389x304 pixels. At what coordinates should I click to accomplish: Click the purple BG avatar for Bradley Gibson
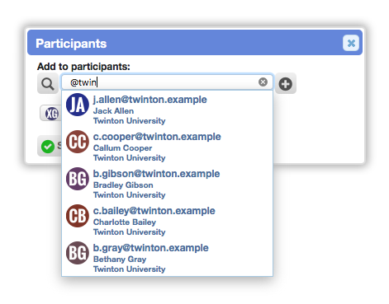(x=78, y=179)
